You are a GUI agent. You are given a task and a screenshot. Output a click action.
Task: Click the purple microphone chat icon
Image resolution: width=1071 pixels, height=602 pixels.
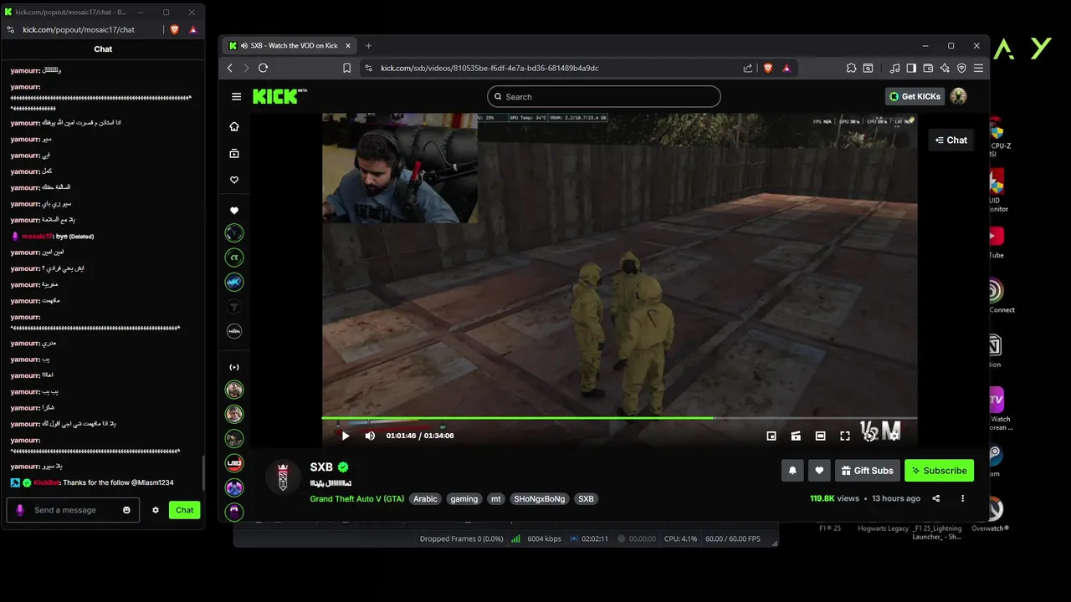(x=20, y=510)
